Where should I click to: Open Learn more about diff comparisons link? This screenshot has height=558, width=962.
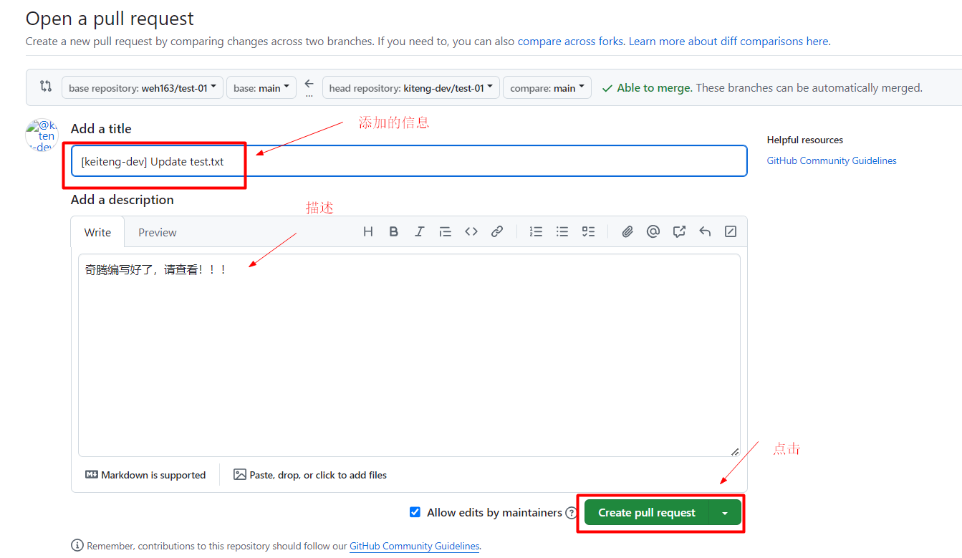[728, 42]
